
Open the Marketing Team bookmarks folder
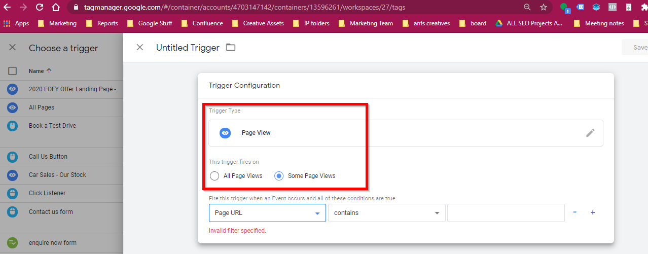pos(366,23)
